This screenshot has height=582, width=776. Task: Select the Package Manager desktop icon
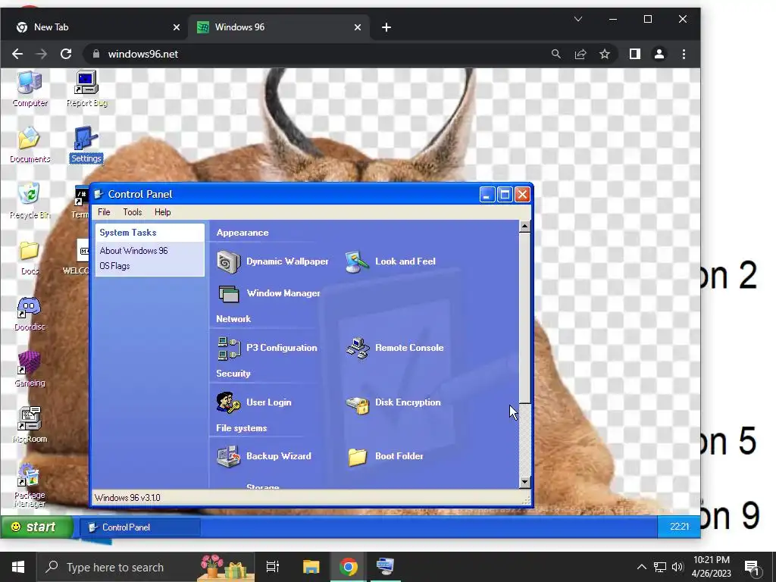[x=30, y=486]
